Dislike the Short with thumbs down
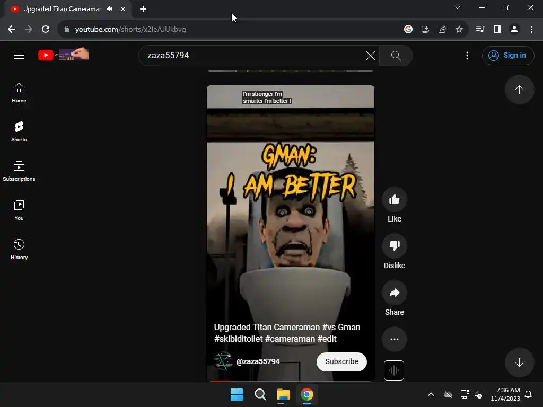 tap(395, 246)
